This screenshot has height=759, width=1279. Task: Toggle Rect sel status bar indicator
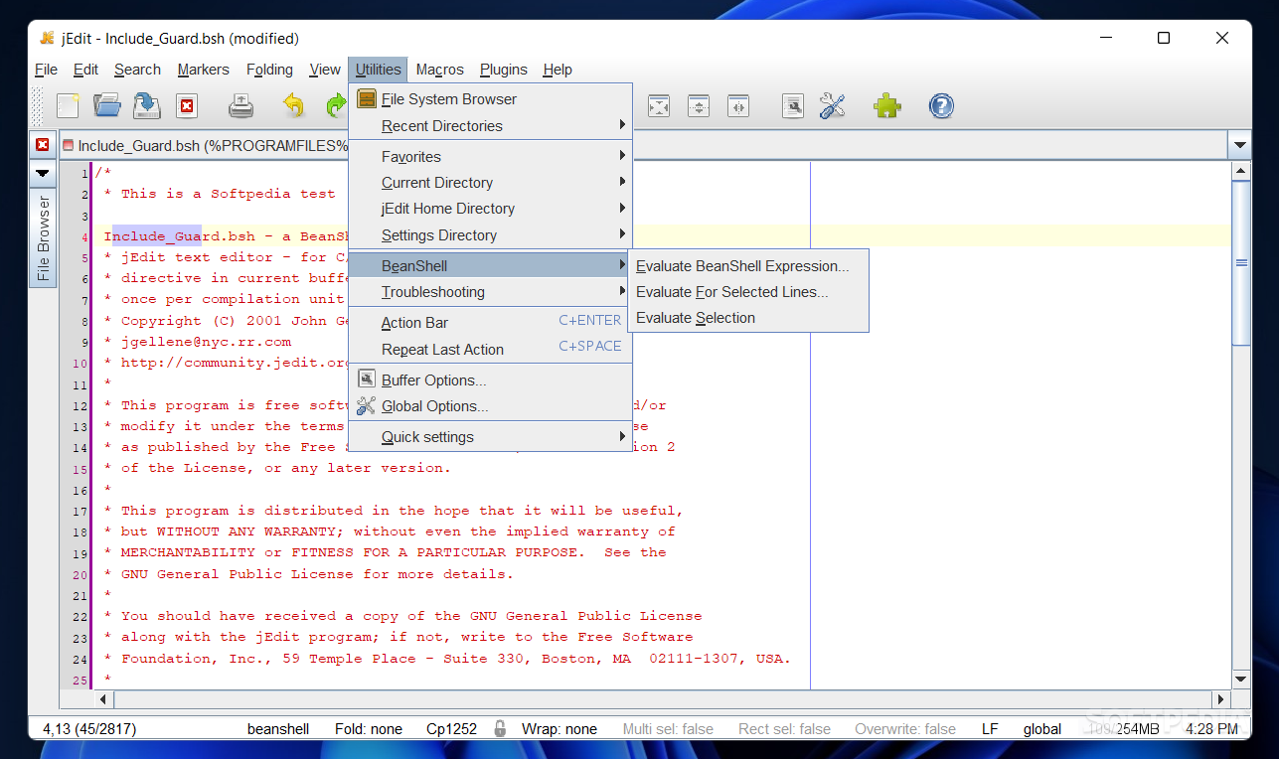tap(784, 729)
